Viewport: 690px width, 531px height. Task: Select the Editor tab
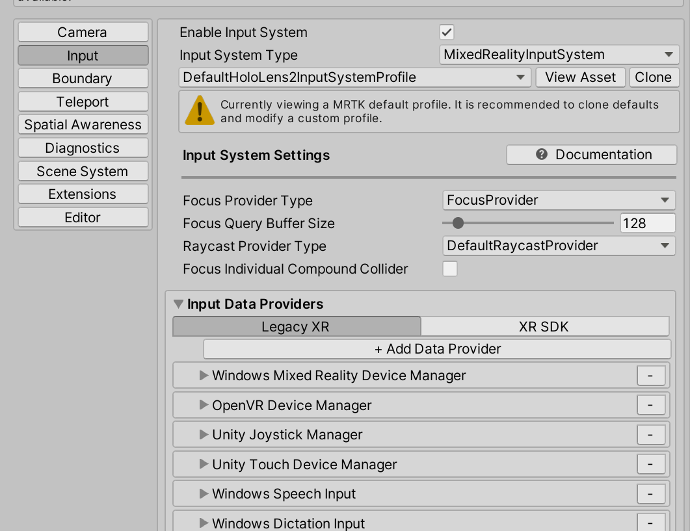tap(83, 217)
